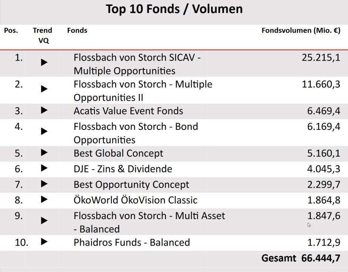Click trend arrow next to Acatis Value Event Fonds

click(44, 110)
